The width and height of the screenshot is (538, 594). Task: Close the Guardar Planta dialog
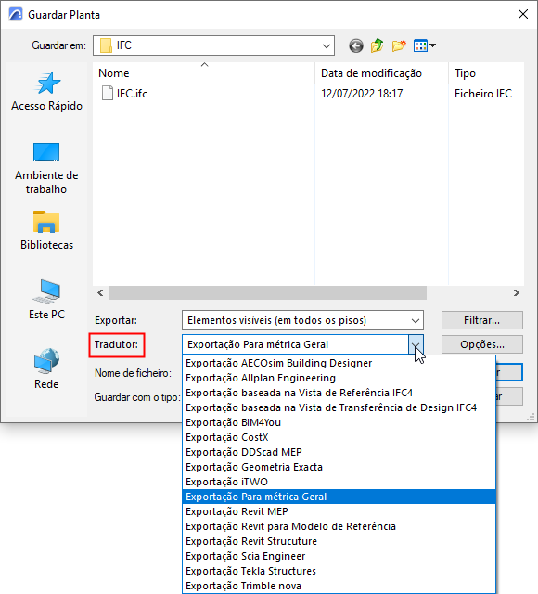tap(523, 15)
